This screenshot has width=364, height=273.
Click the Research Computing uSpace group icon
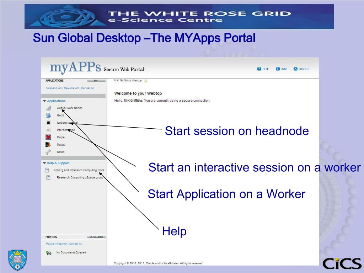[48, 178]
